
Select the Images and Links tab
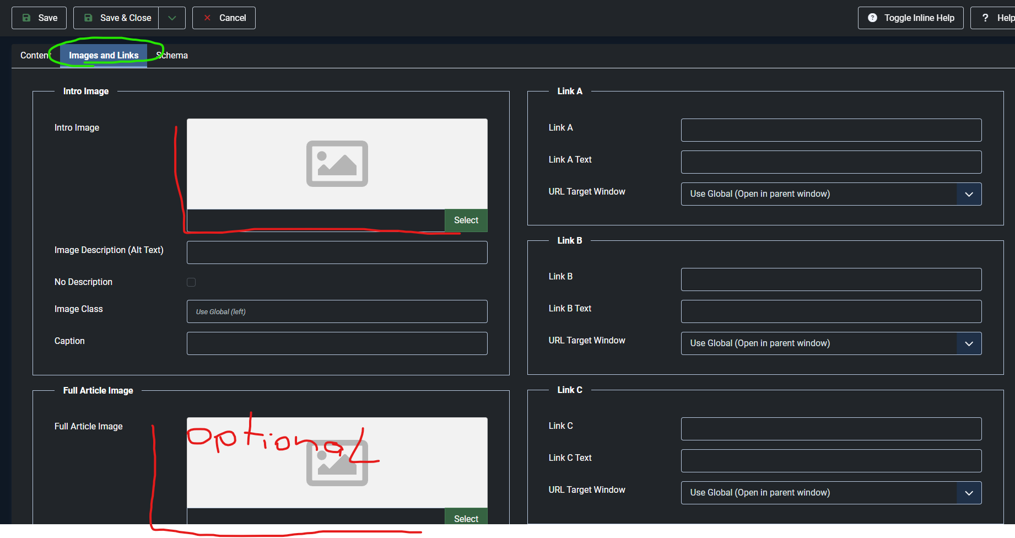(x=104, y=56)
